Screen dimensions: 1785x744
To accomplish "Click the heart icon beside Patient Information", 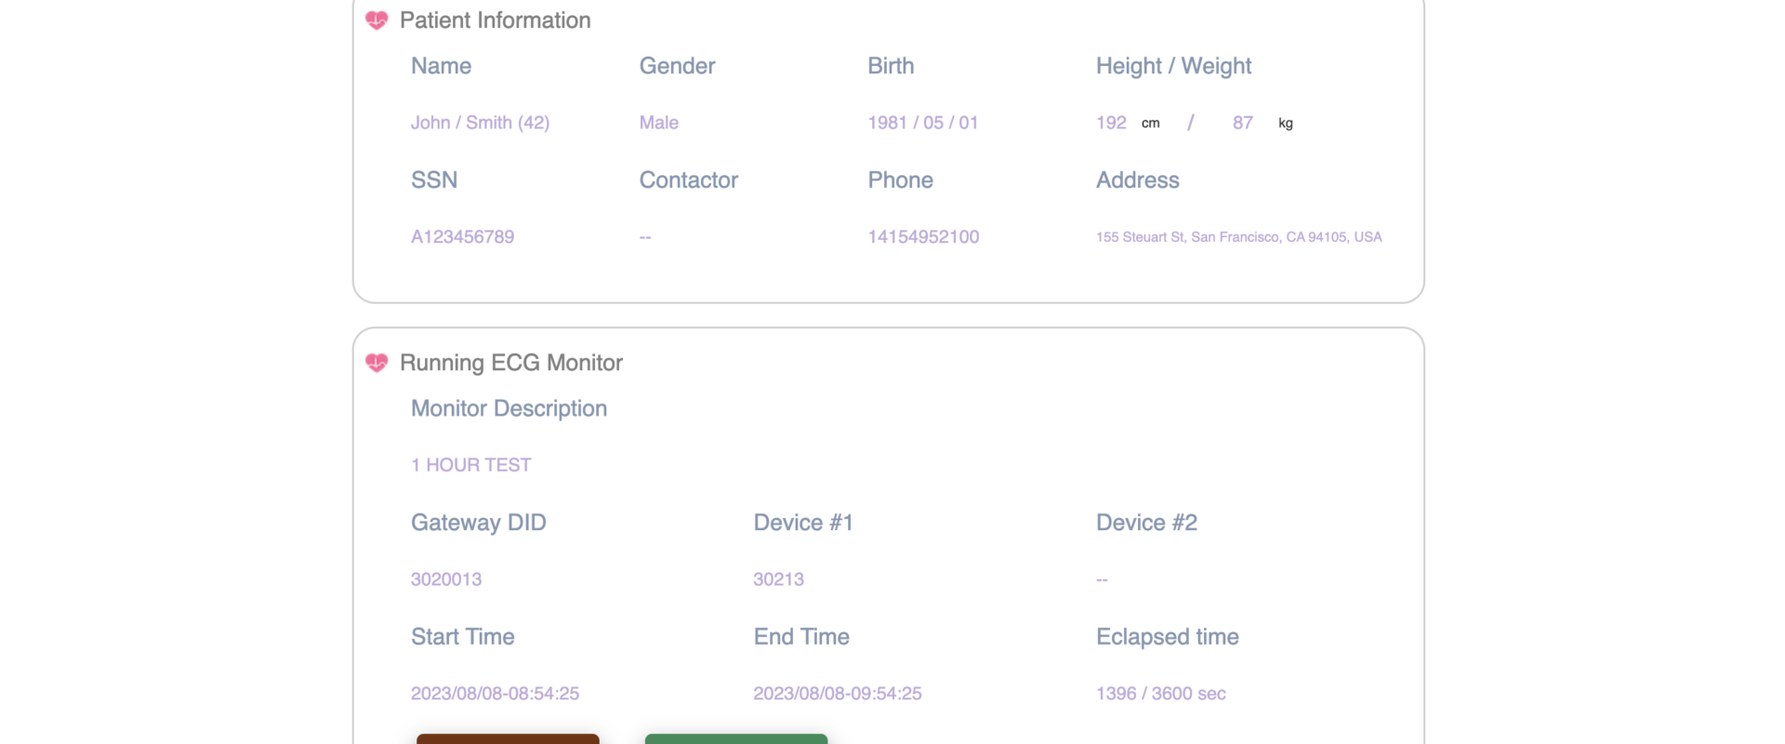I will click(377, 20).
